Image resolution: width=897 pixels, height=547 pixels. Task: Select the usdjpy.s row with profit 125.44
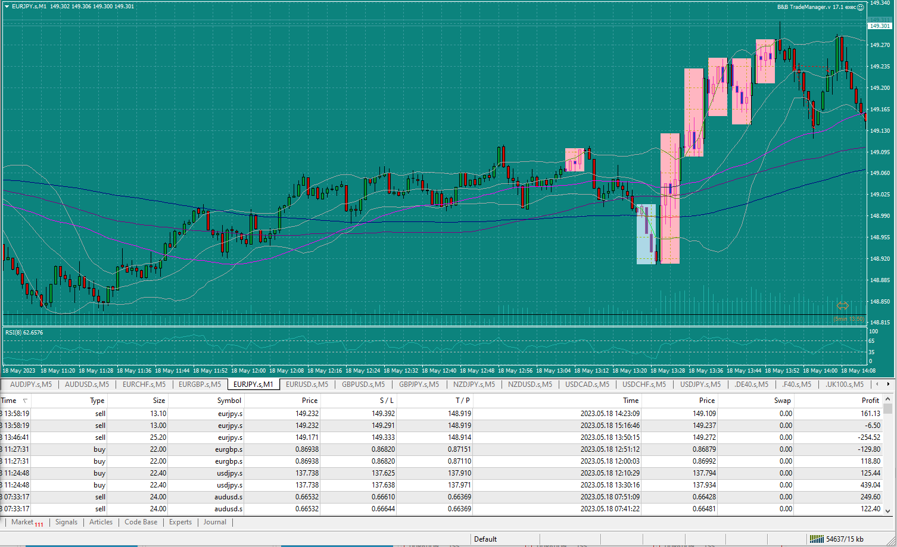pos(441,473)
